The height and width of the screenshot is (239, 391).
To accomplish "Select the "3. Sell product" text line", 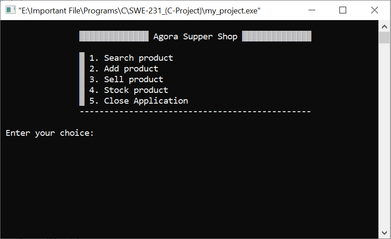I will (126, 80).
